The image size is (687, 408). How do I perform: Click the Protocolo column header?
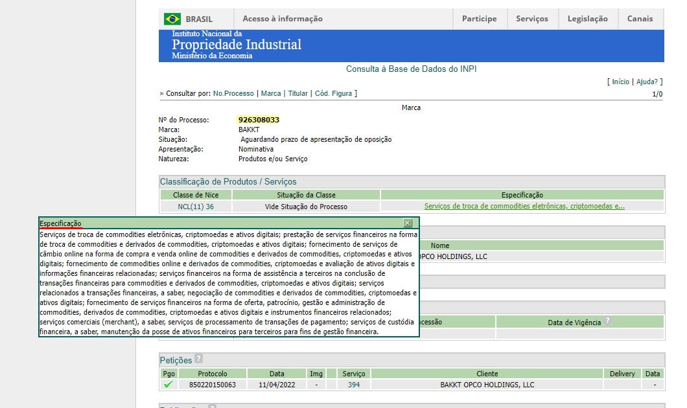click(x=213, y=374)
